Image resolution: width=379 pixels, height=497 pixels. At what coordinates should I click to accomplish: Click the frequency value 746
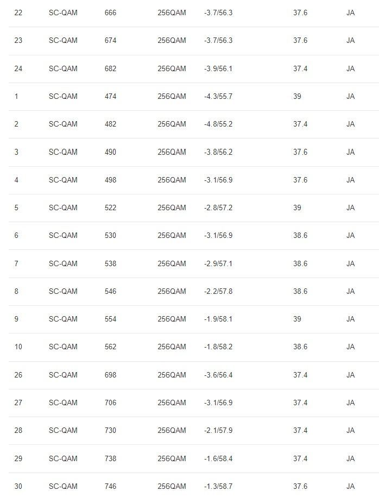coord(110,486)
